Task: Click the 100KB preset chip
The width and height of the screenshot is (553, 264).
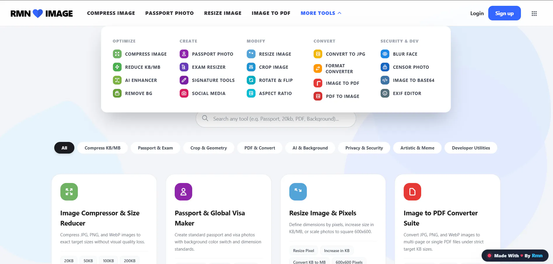Action: 108,261
